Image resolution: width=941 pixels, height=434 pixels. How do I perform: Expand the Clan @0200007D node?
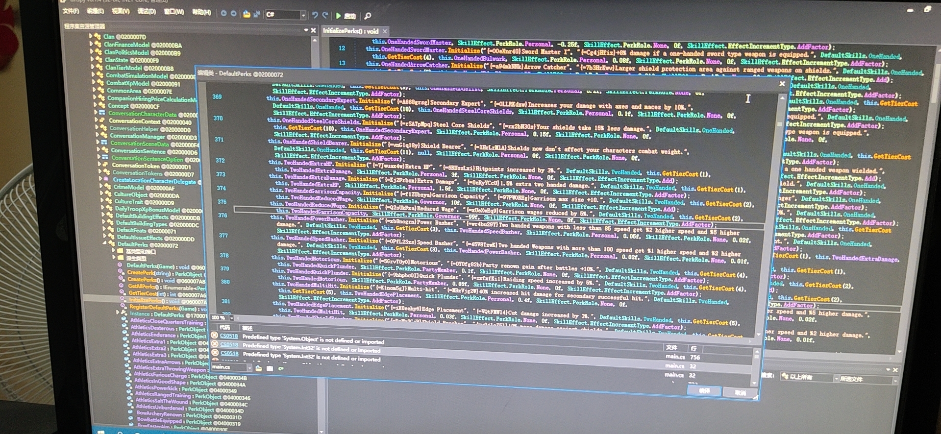click(x=91, y=36)
